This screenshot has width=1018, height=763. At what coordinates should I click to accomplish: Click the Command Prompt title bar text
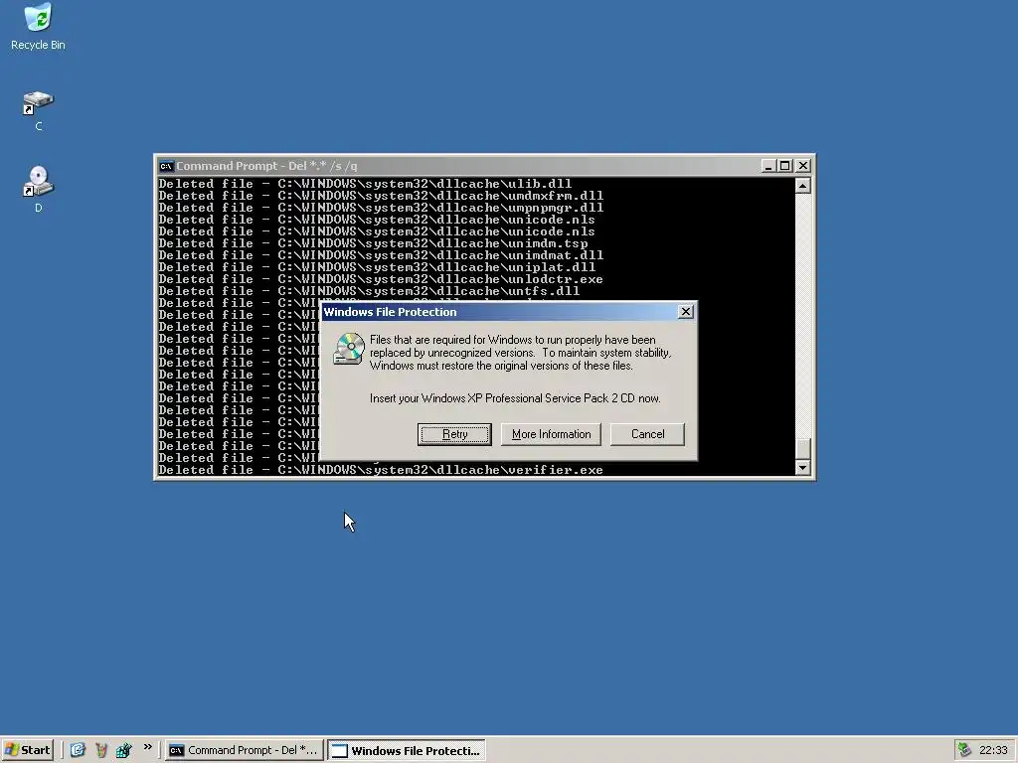tap(266, 166)
